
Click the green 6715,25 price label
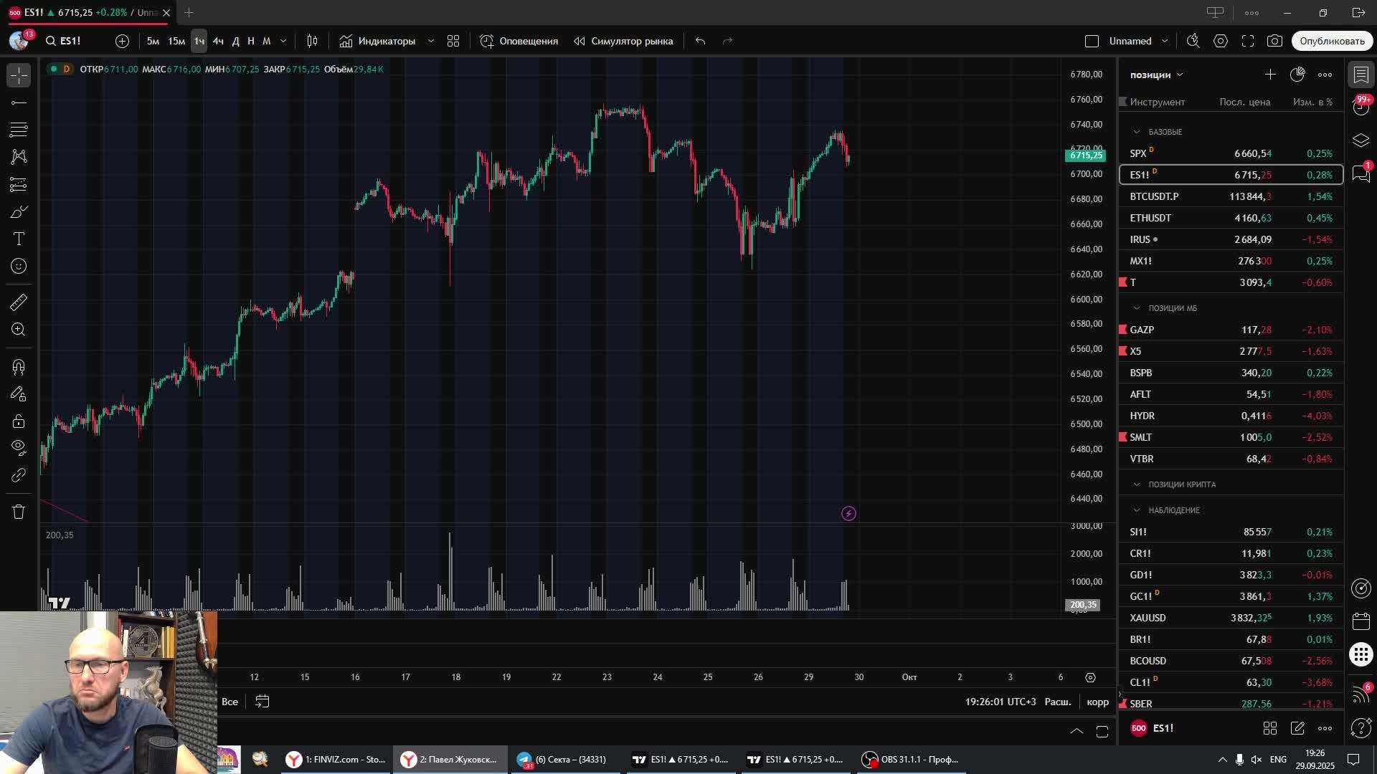click(1086, 156)
